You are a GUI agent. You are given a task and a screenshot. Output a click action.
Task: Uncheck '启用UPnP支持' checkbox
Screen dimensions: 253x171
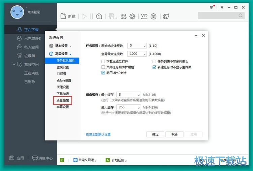click(103, 73)
